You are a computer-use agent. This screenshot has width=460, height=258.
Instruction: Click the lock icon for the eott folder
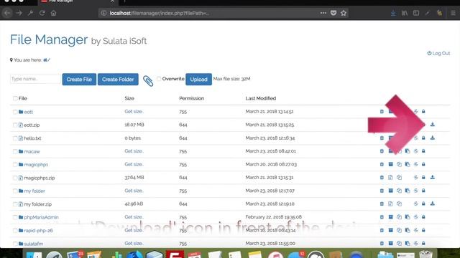423,112
